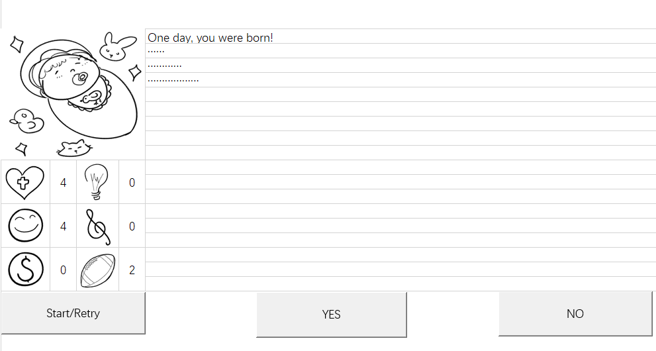Click the rubber duck doodle
Image resolution: width=656 pixels, height=351 pixels.
(26, 121)
